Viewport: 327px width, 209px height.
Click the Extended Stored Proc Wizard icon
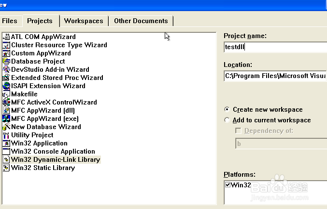point(6,78)
